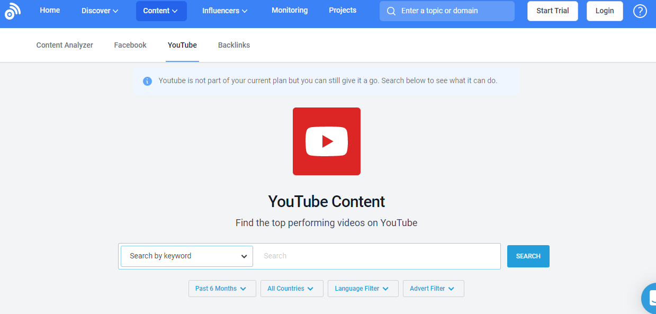The height and width of the screenshot is (314, 656).
Task: Open the help question mark icon
Action: (640, 11)
